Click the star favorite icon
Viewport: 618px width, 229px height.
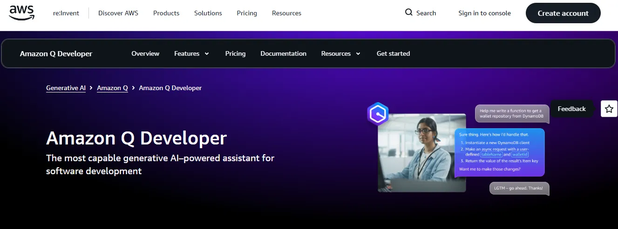point(609,109)
